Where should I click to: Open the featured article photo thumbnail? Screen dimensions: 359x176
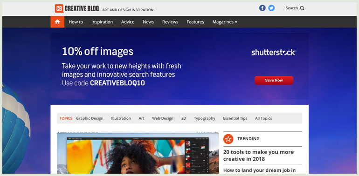(138, 152)
